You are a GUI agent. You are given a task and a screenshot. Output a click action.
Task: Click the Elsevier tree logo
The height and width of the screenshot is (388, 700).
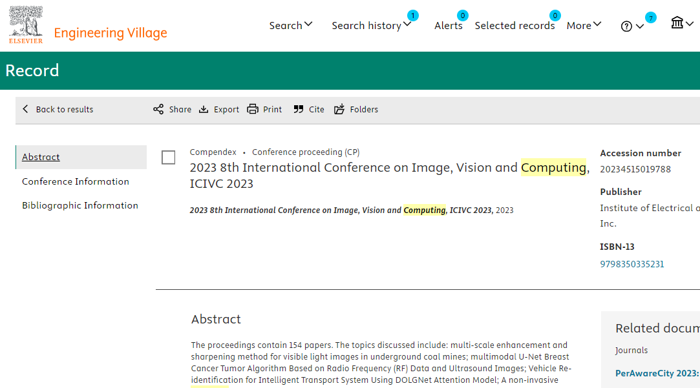point(26,25)
